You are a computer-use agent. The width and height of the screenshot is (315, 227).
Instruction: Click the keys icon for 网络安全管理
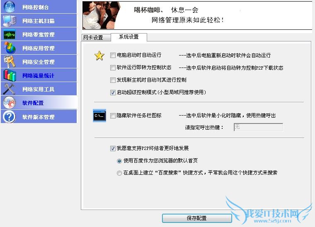point(10,62)
